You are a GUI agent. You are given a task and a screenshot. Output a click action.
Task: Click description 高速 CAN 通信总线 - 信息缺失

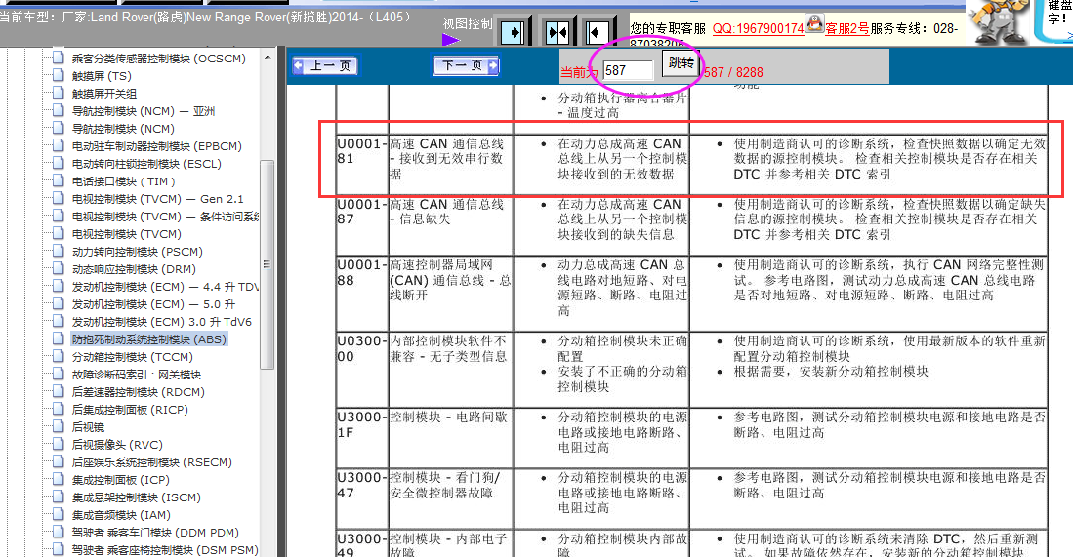point(447,212)
